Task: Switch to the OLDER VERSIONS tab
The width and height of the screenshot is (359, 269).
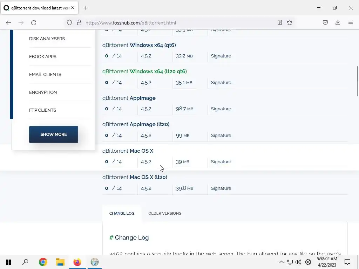Action: [x=165, y=213]
